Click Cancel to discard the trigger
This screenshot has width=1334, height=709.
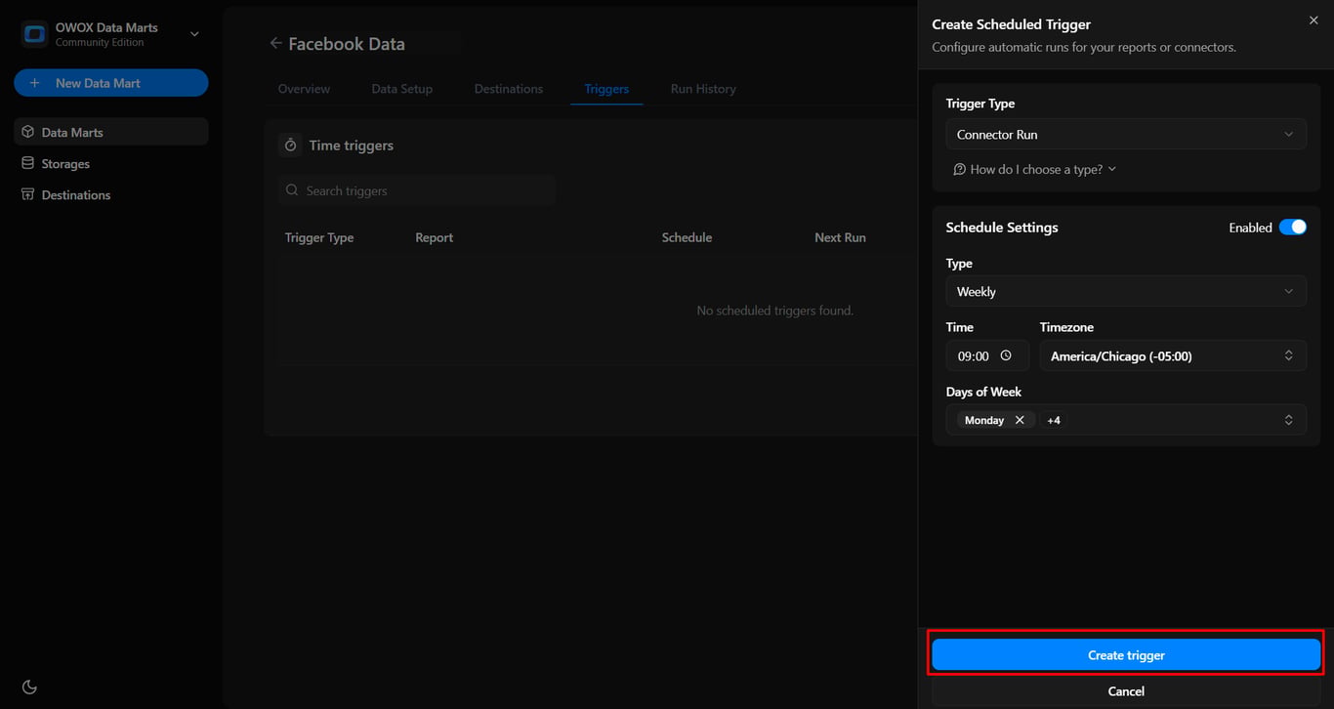click(x=1126, y=690)
